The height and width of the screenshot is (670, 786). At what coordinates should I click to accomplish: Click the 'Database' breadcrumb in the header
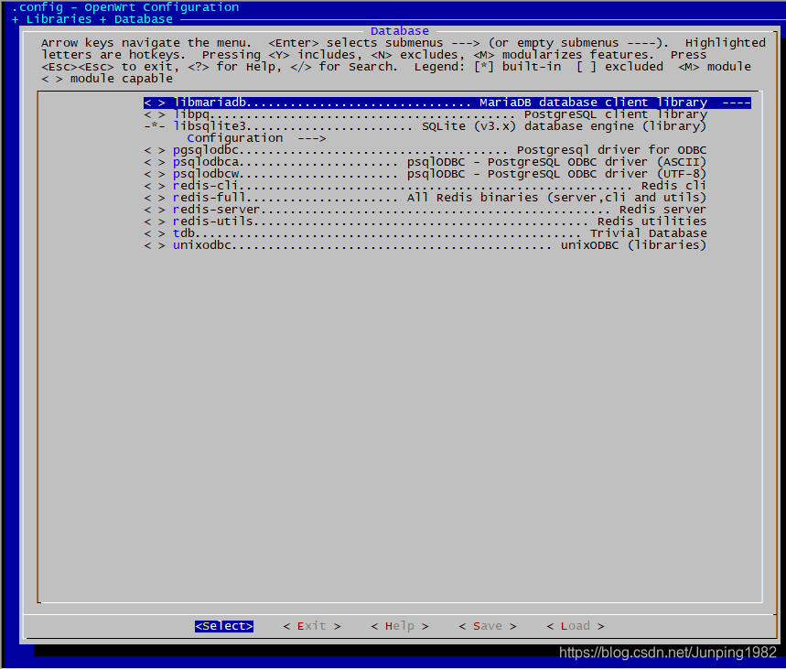point(144,19)
